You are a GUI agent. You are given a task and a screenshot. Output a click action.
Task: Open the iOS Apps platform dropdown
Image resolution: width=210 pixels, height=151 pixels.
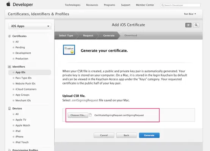point(30,26)
